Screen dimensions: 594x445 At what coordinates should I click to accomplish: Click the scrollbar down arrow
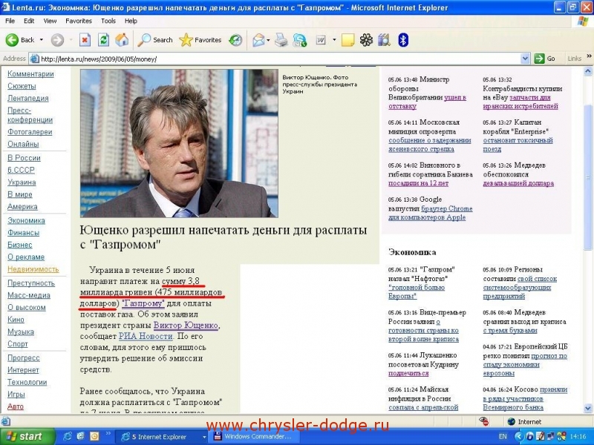588,408
